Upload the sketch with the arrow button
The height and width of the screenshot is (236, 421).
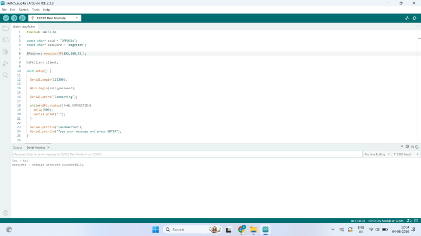point(14,18)
